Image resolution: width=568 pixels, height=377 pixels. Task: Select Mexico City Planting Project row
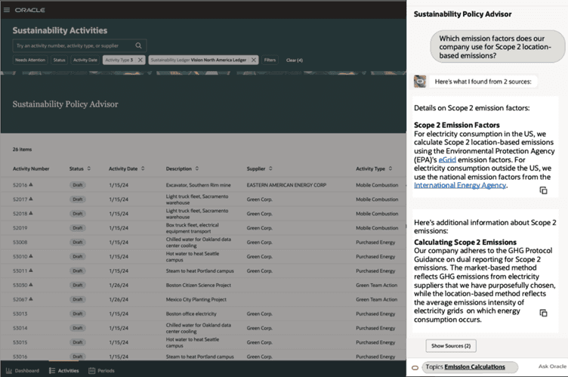203,299
